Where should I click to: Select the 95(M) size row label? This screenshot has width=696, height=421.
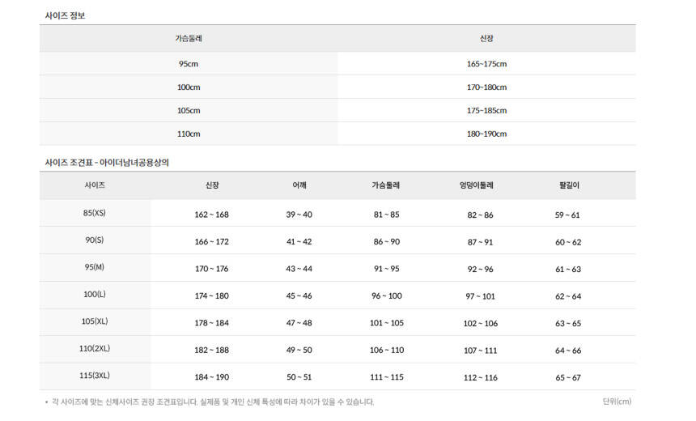click(x=95, y=267)
